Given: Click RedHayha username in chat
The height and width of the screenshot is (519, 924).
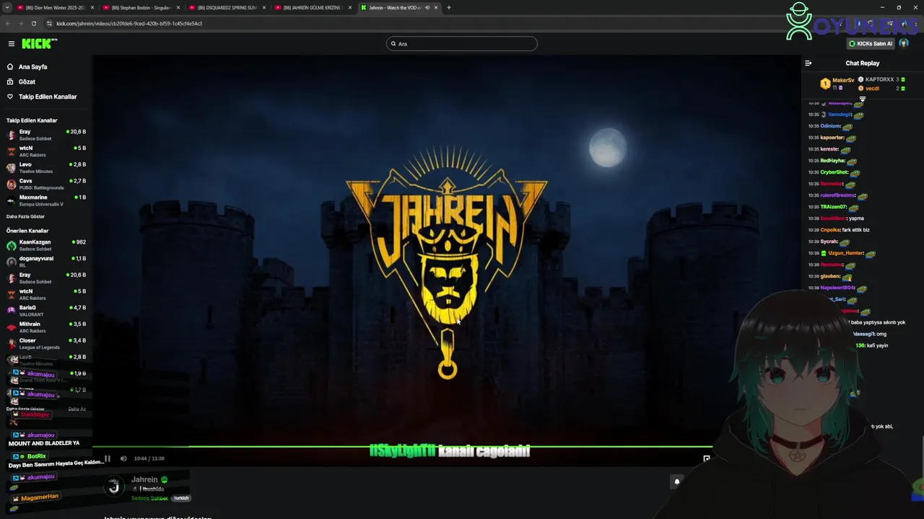Looking at the screenshot, I should [833, 161].
